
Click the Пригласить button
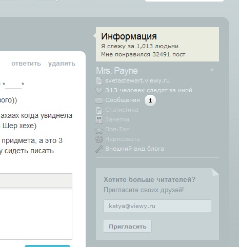coord(128,227)
